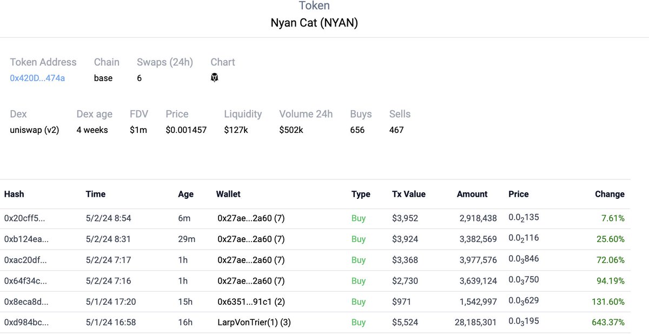Open transaction hash 0x20cff5...
Screen dimensions: 649x335
tap(24, 218)
